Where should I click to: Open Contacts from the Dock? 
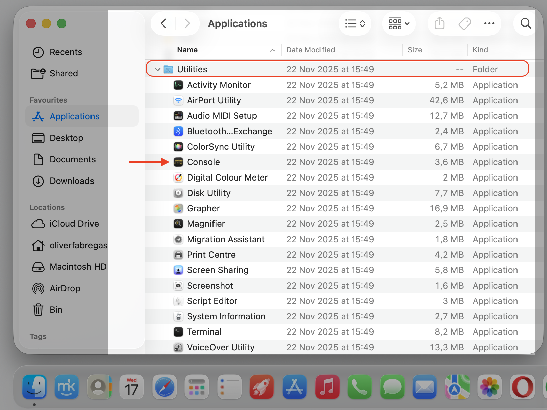tap(99, 387)
